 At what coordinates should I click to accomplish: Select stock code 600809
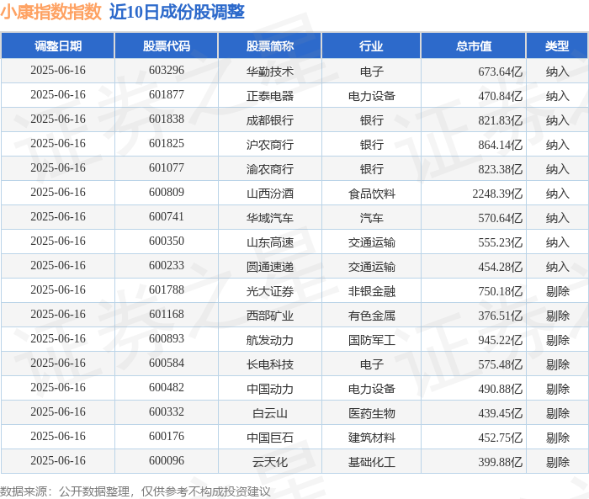click(x=167, y=193)
